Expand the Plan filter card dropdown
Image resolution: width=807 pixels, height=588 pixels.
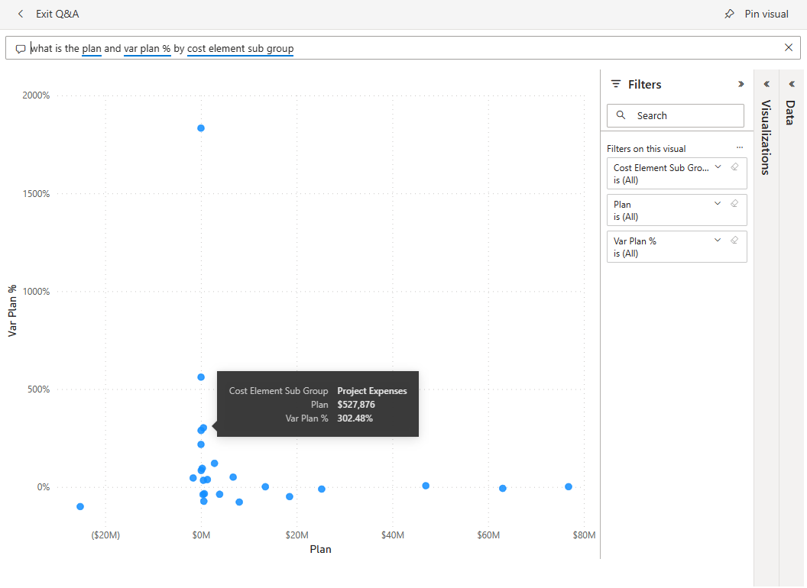click(718, 203)
